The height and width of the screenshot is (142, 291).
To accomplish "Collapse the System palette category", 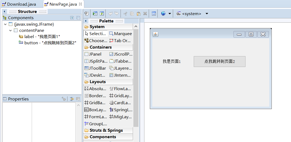I will point(108,27).
